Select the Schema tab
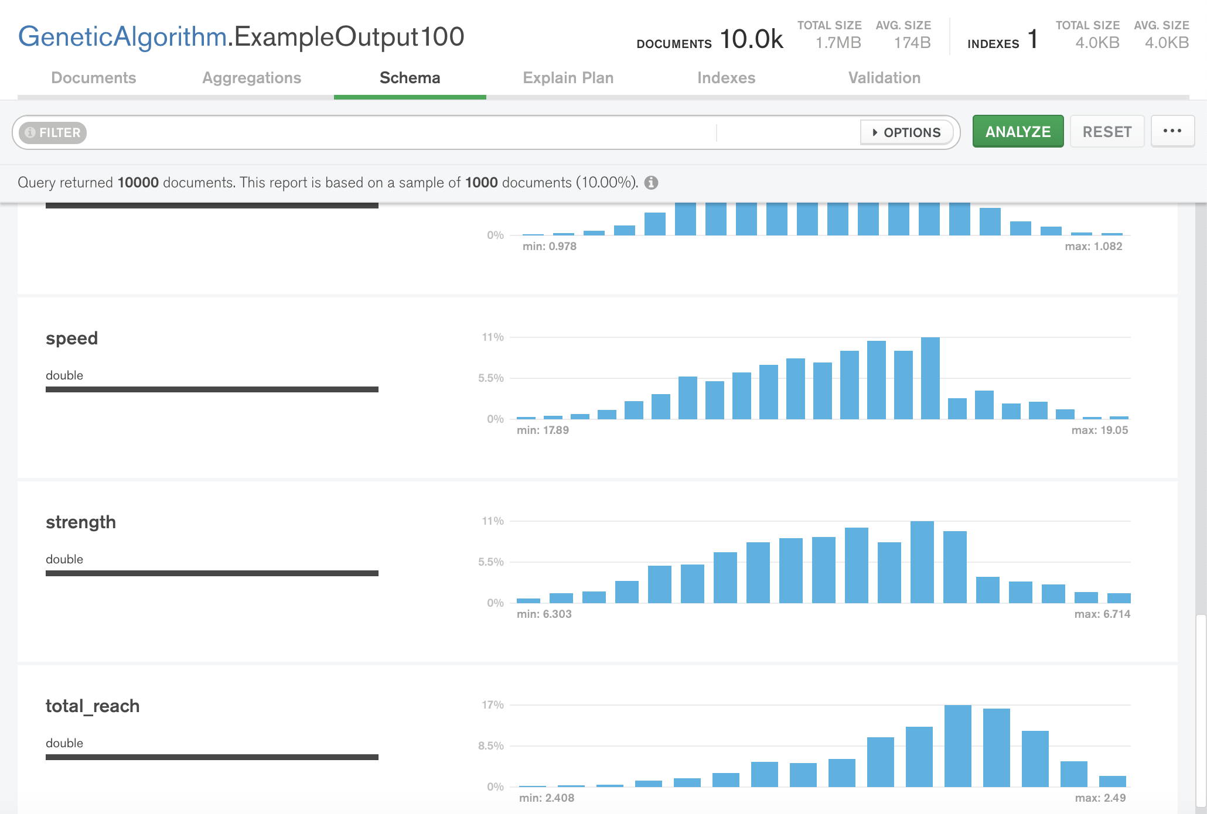The height and width of the screenshot is (814, 1207). [x=410, y=78]
